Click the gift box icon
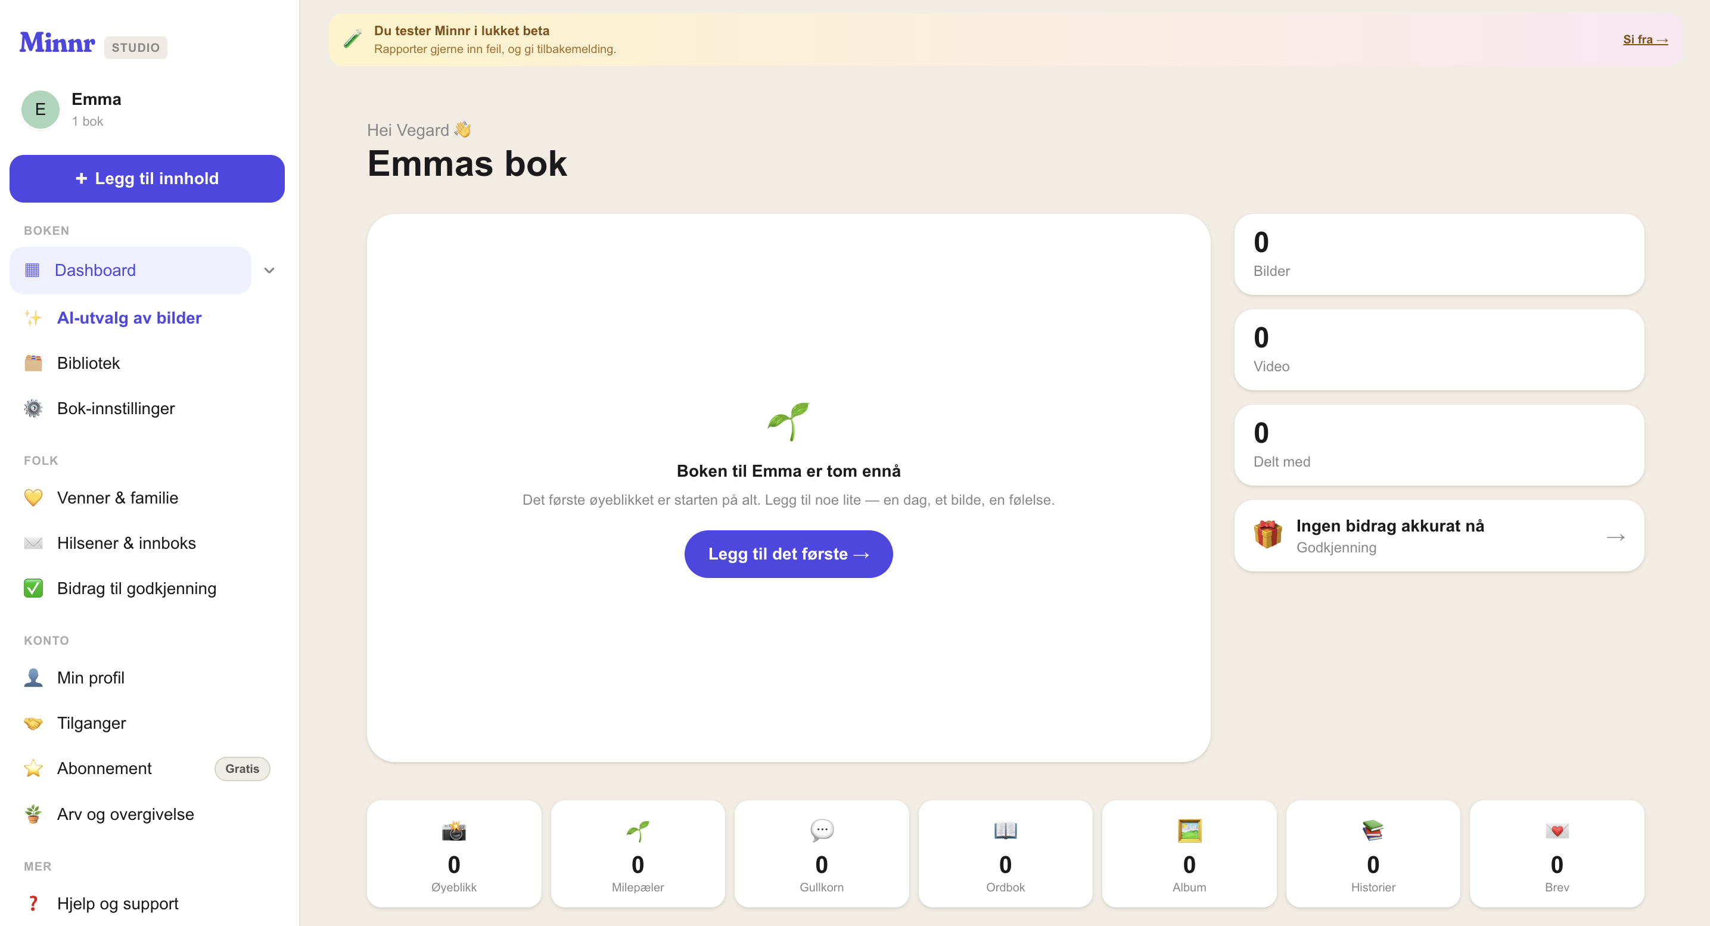Viewport: 1710px width, 926px height. (1268, 535)
